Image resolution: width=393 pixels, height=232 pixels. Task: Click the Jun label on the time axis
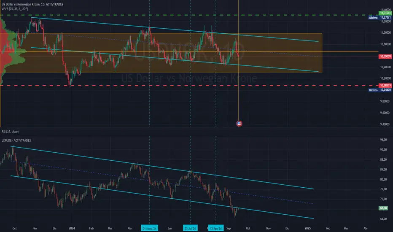coord(170,228)
